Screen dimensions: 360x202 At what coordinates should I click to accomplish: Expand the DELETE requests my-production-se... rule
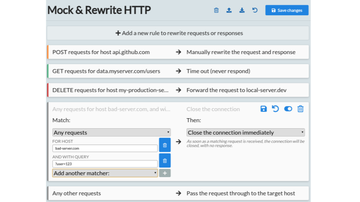coord(178,90)
